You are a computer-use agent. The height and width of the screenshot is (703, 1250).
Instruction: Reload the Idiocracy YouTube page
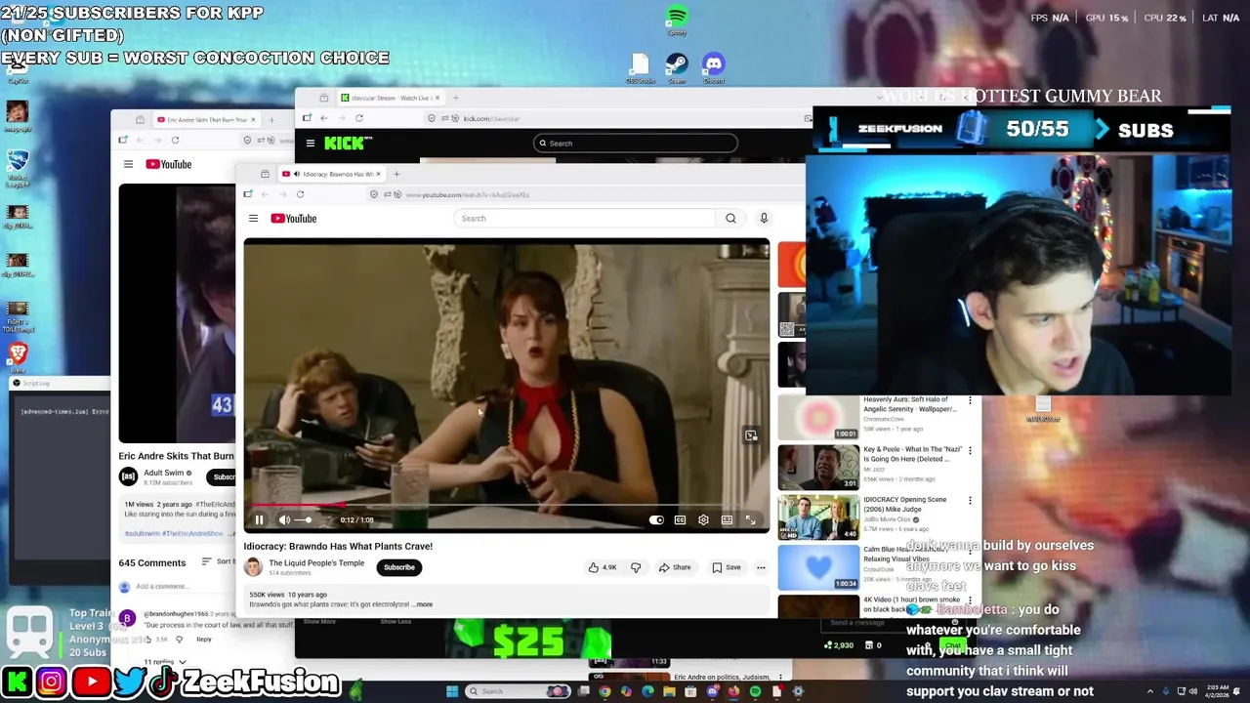tap(300, 194)
